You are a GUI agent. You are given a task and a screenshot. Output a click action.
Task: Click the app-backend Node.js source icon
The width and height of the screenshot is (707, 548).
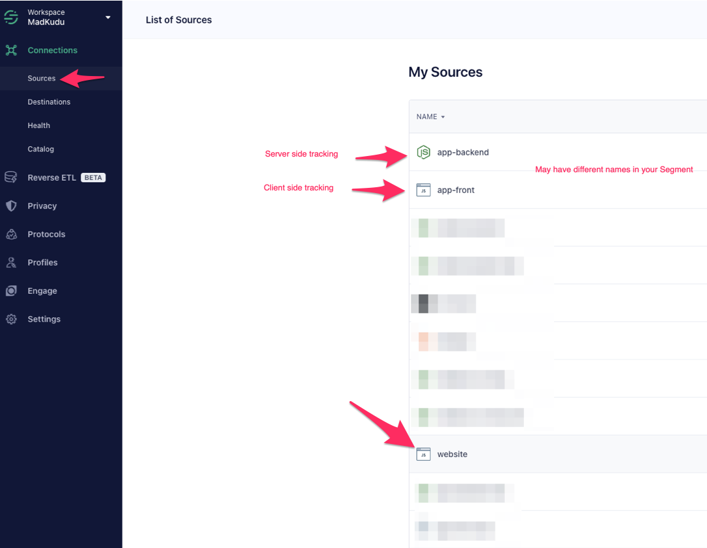tap(424, 152)
